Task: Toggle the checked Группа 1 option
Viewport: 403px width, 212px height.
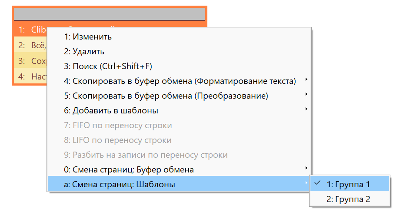Action: [350, 184]
